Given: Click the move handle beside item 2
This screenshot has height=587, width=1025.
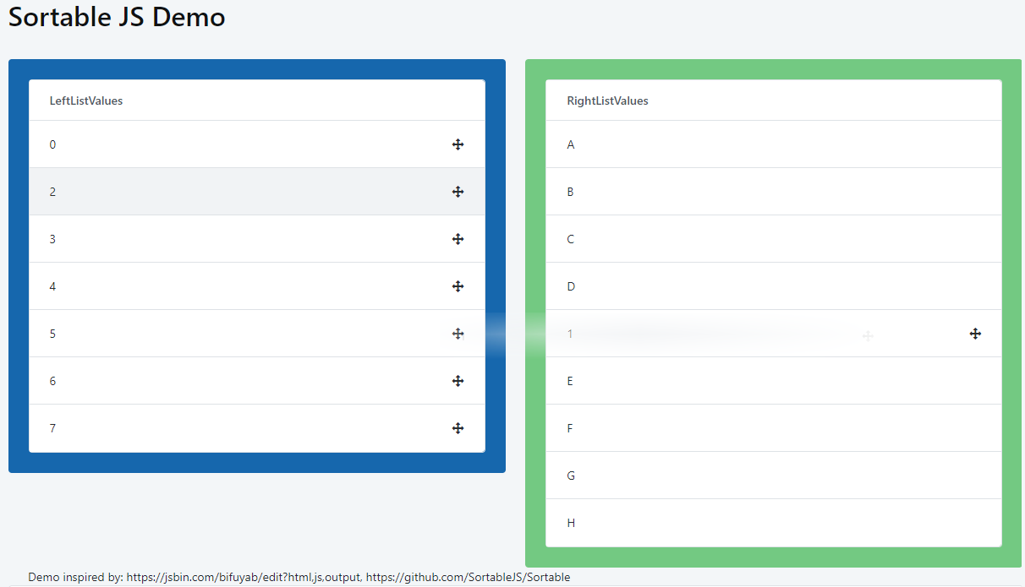Looking at the screenshot, I should 458,192.
